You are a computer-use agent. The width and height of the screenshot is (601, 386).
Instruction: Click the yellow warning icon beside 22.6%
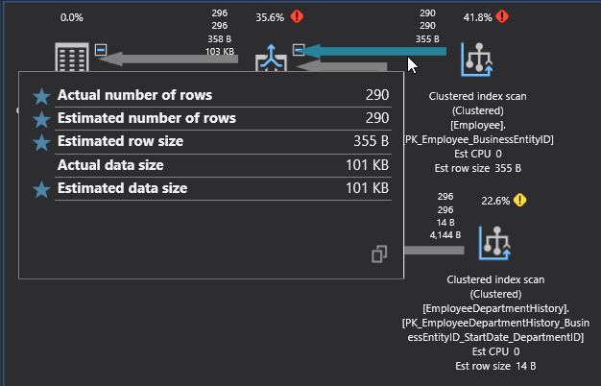519,200
